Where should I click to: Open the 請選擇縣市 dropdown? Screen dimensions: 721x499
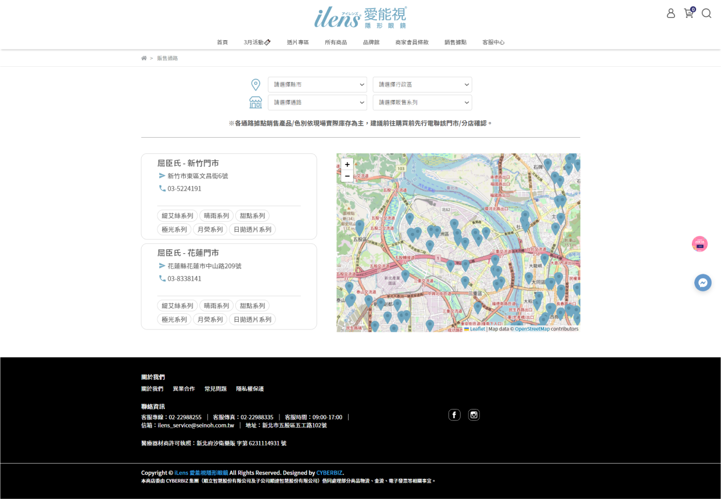317,84
